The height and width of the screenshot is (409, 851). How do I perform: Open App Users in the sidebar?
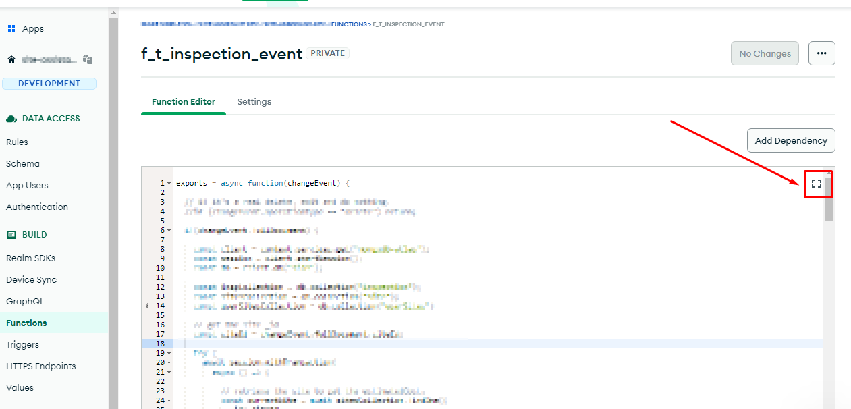(x=27, y=185)
